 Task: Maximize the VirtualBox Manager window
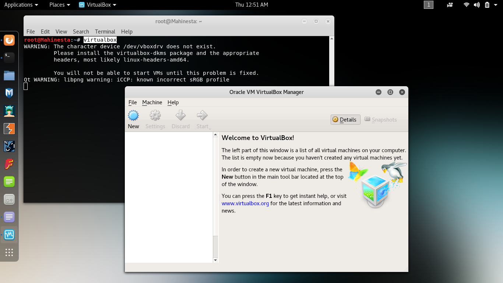coord(390,92)
